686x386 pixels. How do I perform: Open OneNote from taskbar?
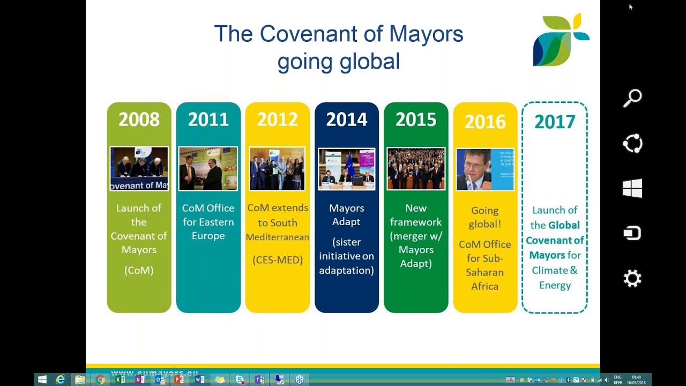pyautogui.click(x=140, y=380)
